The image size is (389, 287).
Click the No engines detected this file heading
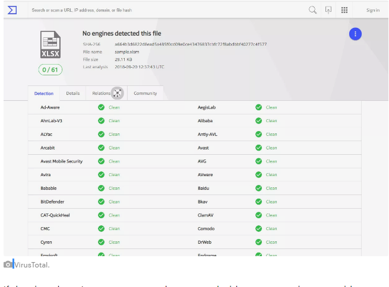coord(122,33)
